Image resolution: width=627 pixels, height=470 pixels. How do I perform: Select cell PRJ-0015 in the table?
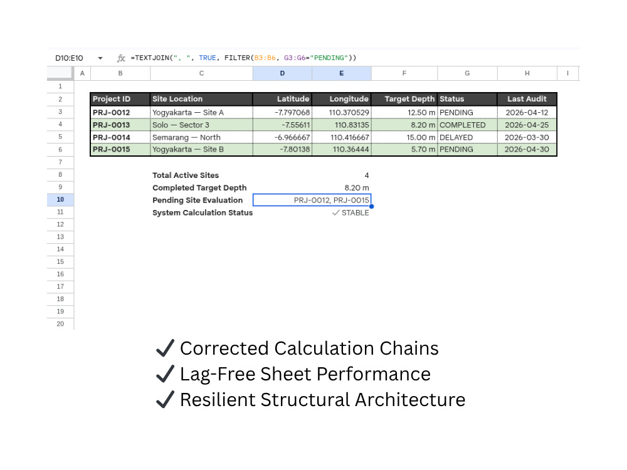[120, 150]
